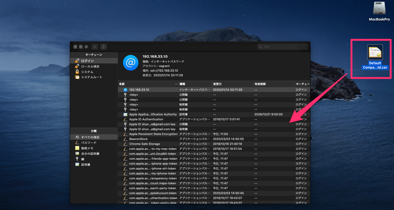Click the Keychain search field
This screenshot has width=394, height=210.
pyautogui.click(x=283, y=47)
